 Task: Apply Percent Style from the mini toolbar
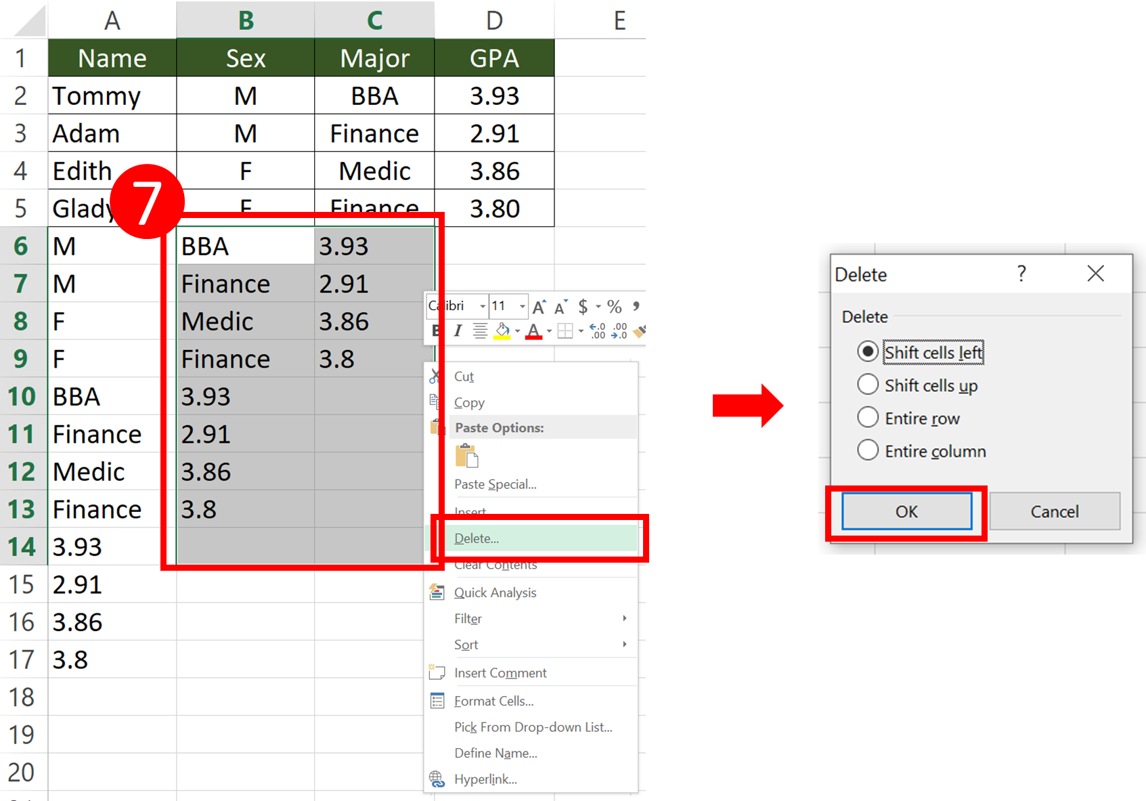coord(615,307)
